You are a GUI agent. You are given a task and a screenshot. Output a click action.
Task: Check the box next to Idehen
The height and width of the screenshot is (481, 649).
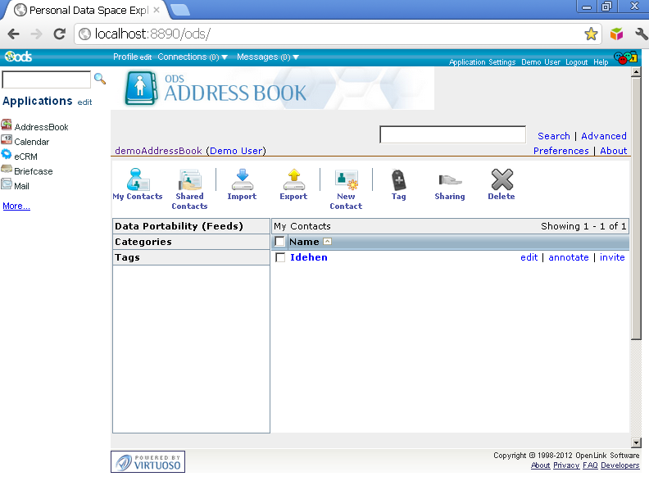(x=280, y=257)
